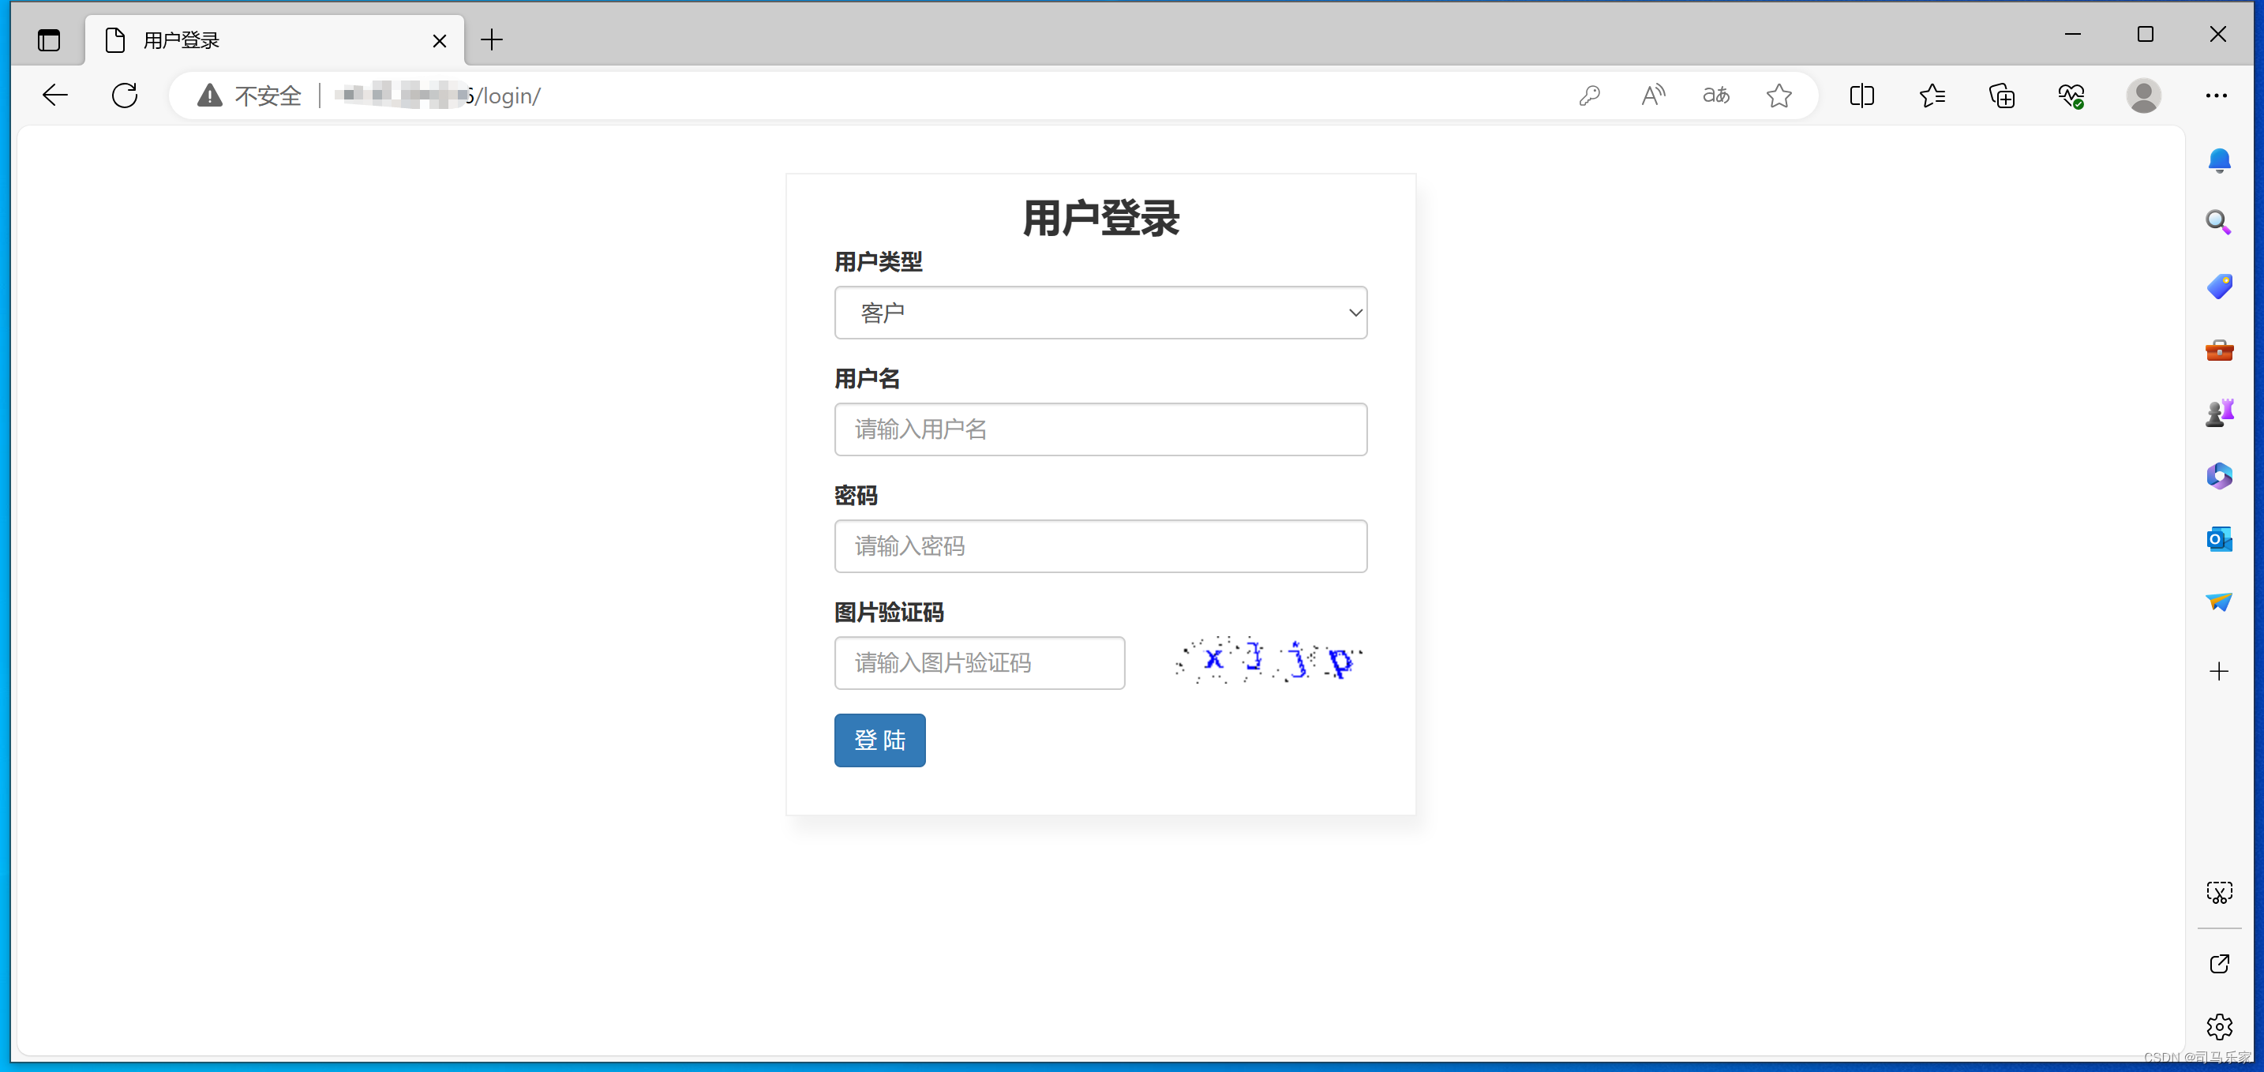2264x1072 pixels.
Task: Open a new tab with plus button
Action: point(491,39)
